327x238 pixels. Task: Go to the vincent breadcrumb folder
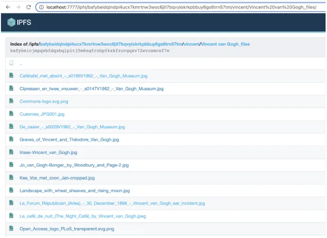coord(191,44)
